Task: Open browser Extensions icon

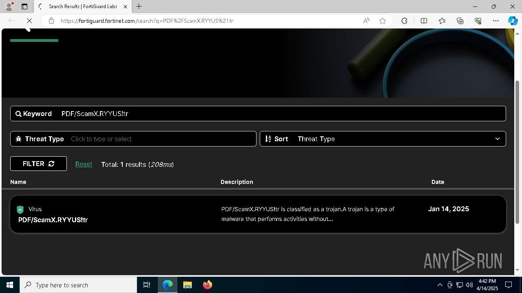Action: [x=404, y=21]
